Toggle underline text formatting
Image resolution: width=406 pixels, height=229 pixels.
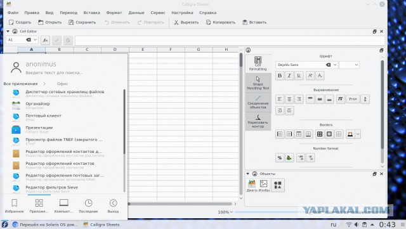point(299,75)
